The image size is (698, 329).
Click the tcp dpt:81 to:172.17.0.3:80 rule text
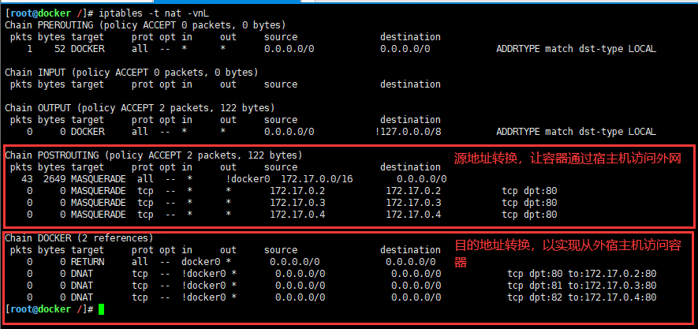click(581, 286)
